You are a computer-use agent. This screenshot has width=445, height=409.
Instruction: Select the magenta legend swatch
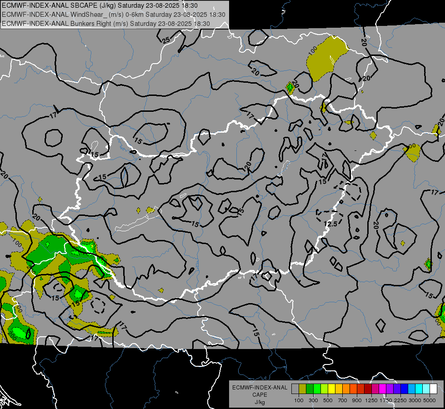coord(383,389)
